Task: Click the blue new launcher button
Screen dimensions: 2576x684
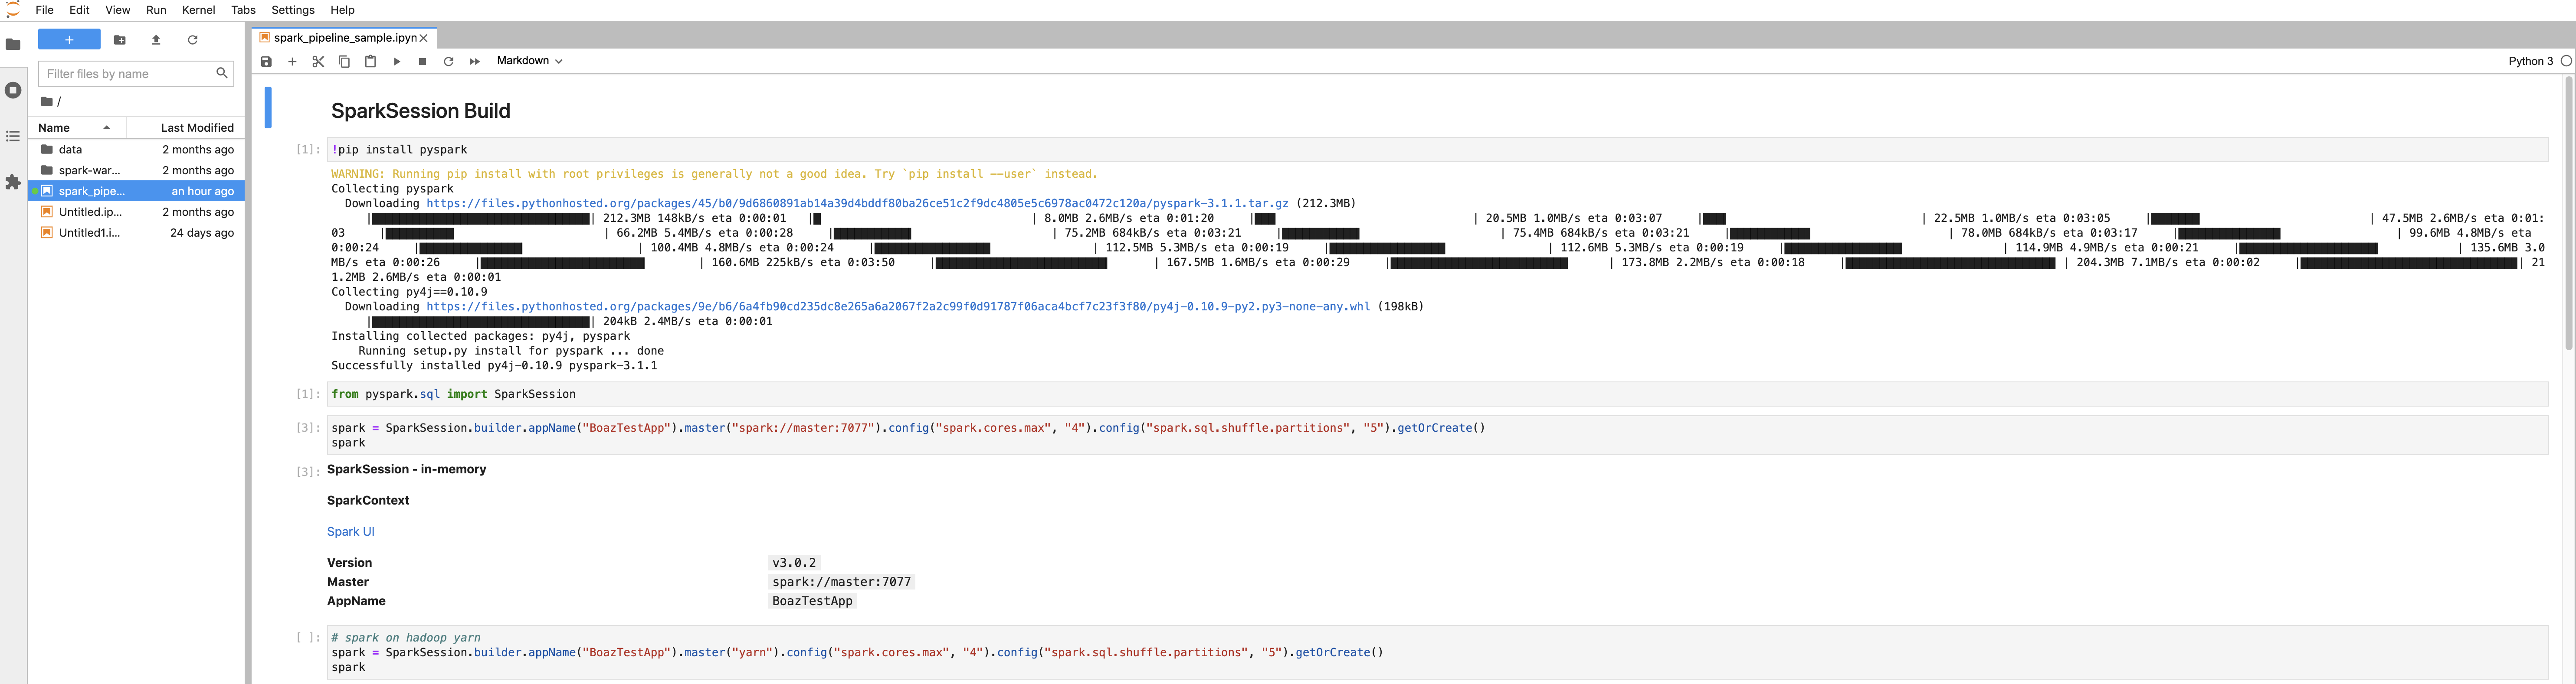Action: (69, 40)
